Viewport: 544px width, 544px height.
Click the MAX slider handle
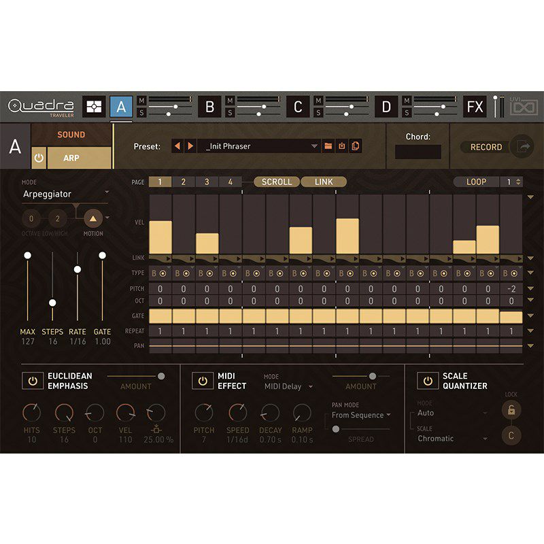27,256
